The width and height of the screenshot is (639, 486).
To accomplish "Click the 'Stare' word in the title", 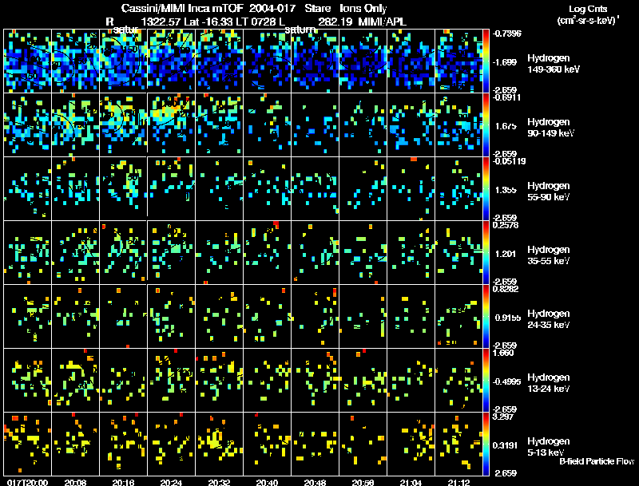I will point(317,9).
